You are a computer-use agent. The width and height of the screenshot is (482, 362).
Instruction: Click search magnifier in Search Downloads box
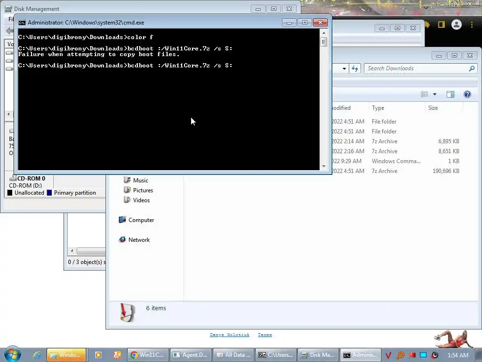[472, 68]
